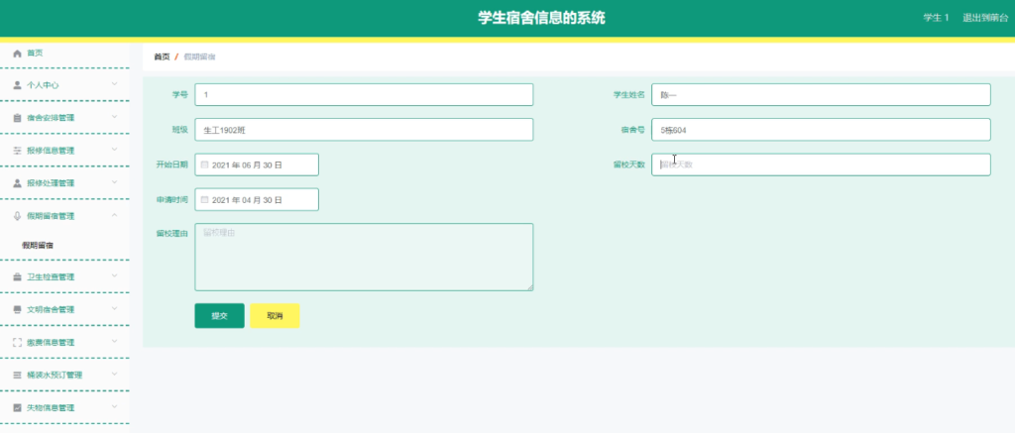1015x433 pixels.
Task: Open 个人中心 menu label
Action: 43,85
